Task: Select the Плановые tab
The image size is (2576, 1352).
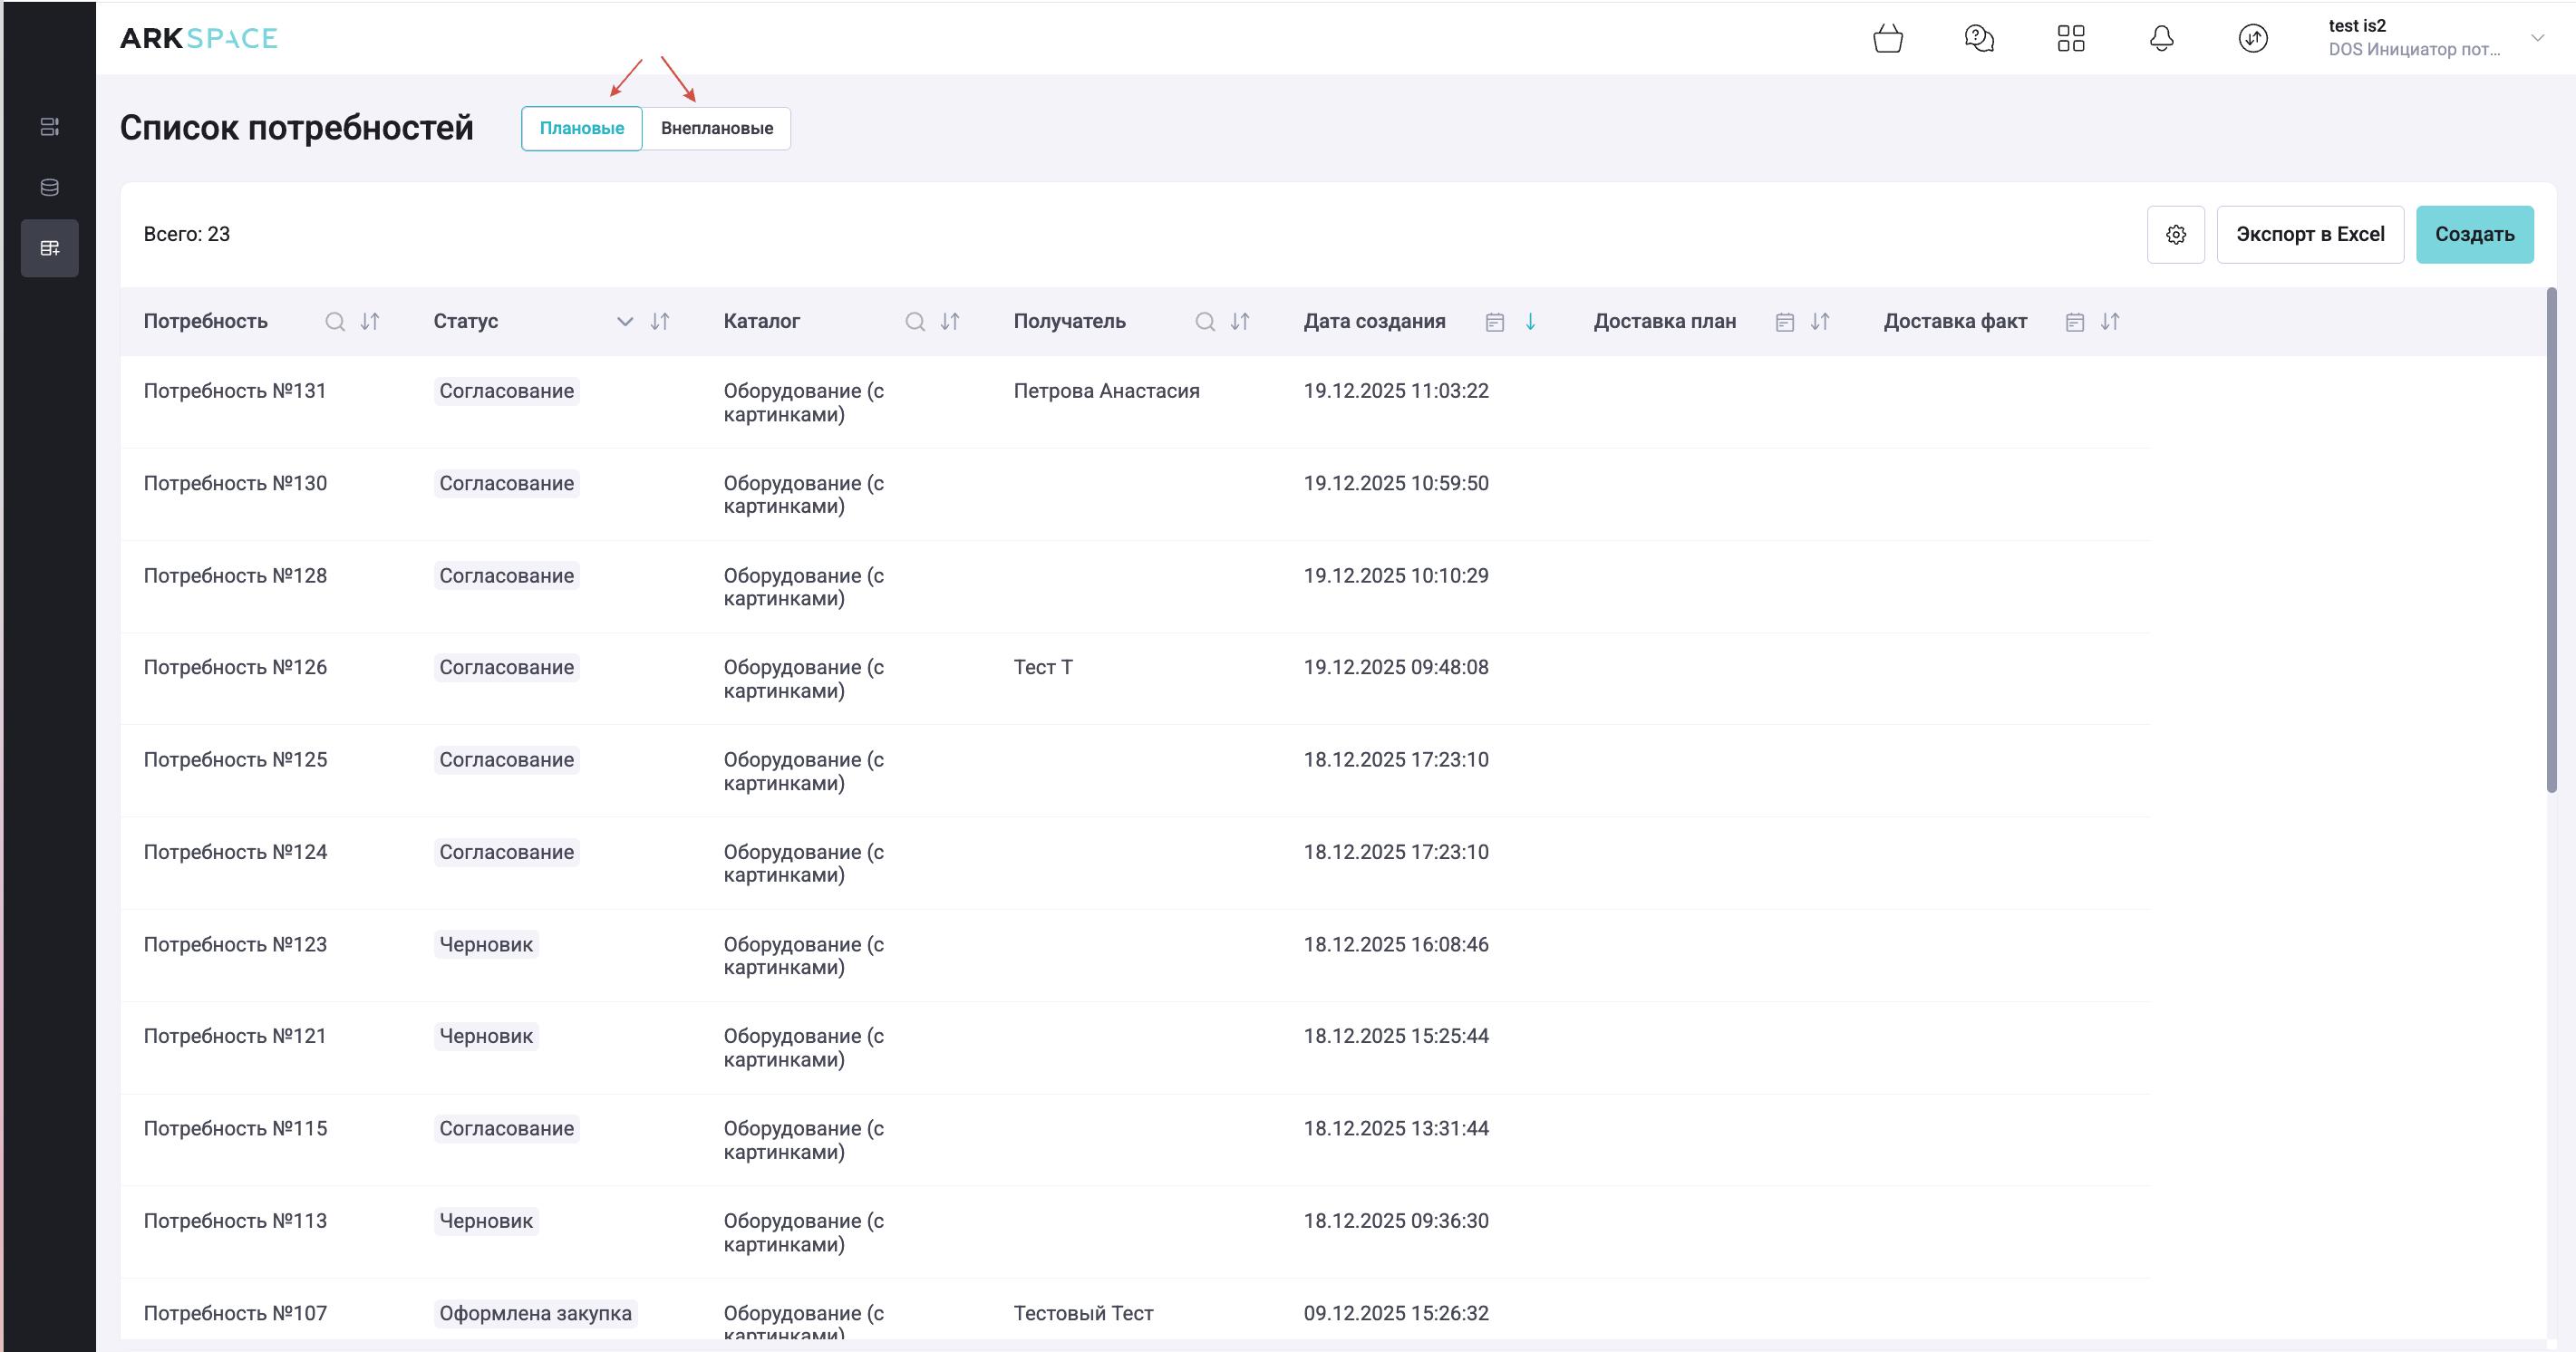Action: tap(581, 129)
